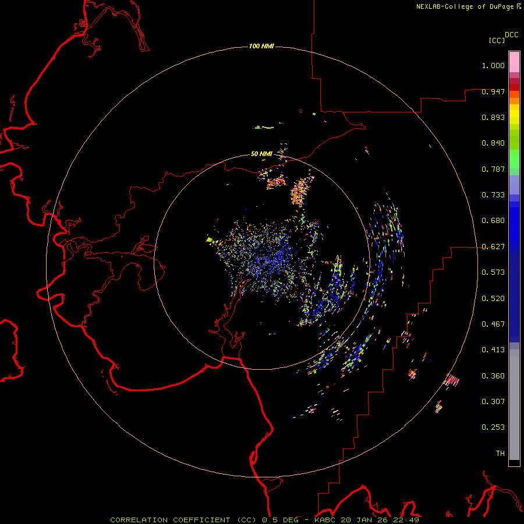Image resolution: width=524 pixels, height=524 pixels.
Task: Click the CORRELATION COEFFICIENT product title
Action: pyautogui.click(x=184, y=520)
